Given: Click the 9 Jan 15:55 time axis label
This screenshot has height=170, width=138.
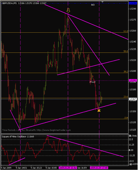Looking at the screenshot, I should 51,168.
